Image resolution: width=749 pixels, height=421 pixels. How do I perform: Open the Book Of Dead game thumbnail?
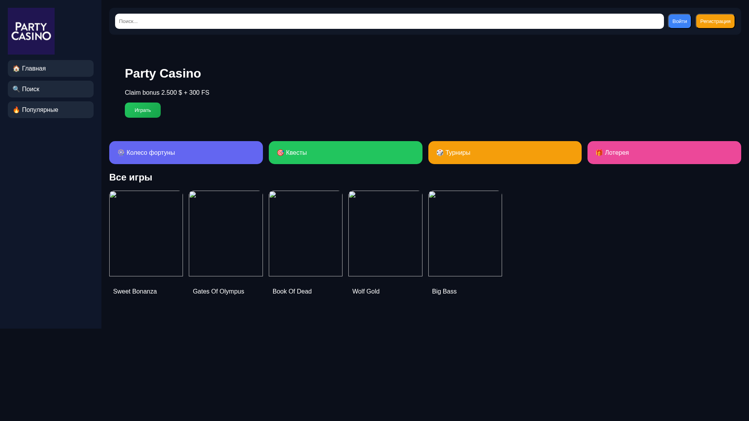tap(305, 233)
